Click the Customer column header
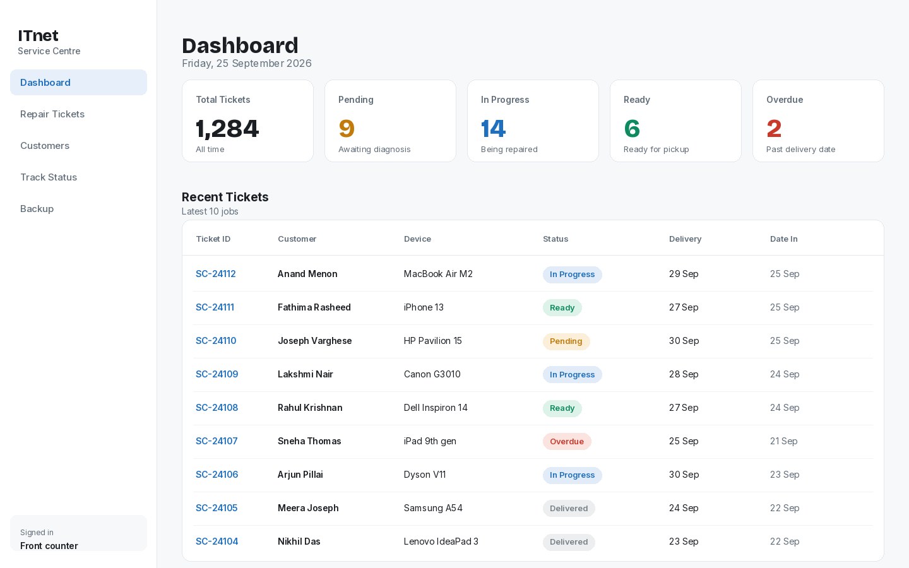The width and height of the screenshot is (909, 568). (297, 239)
